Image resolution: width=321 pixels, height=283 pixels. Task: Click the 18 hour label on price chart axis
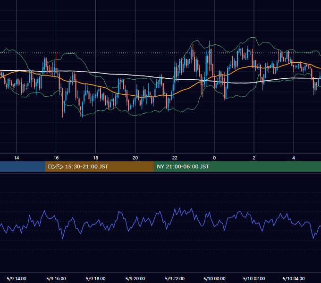coord(96,158)
